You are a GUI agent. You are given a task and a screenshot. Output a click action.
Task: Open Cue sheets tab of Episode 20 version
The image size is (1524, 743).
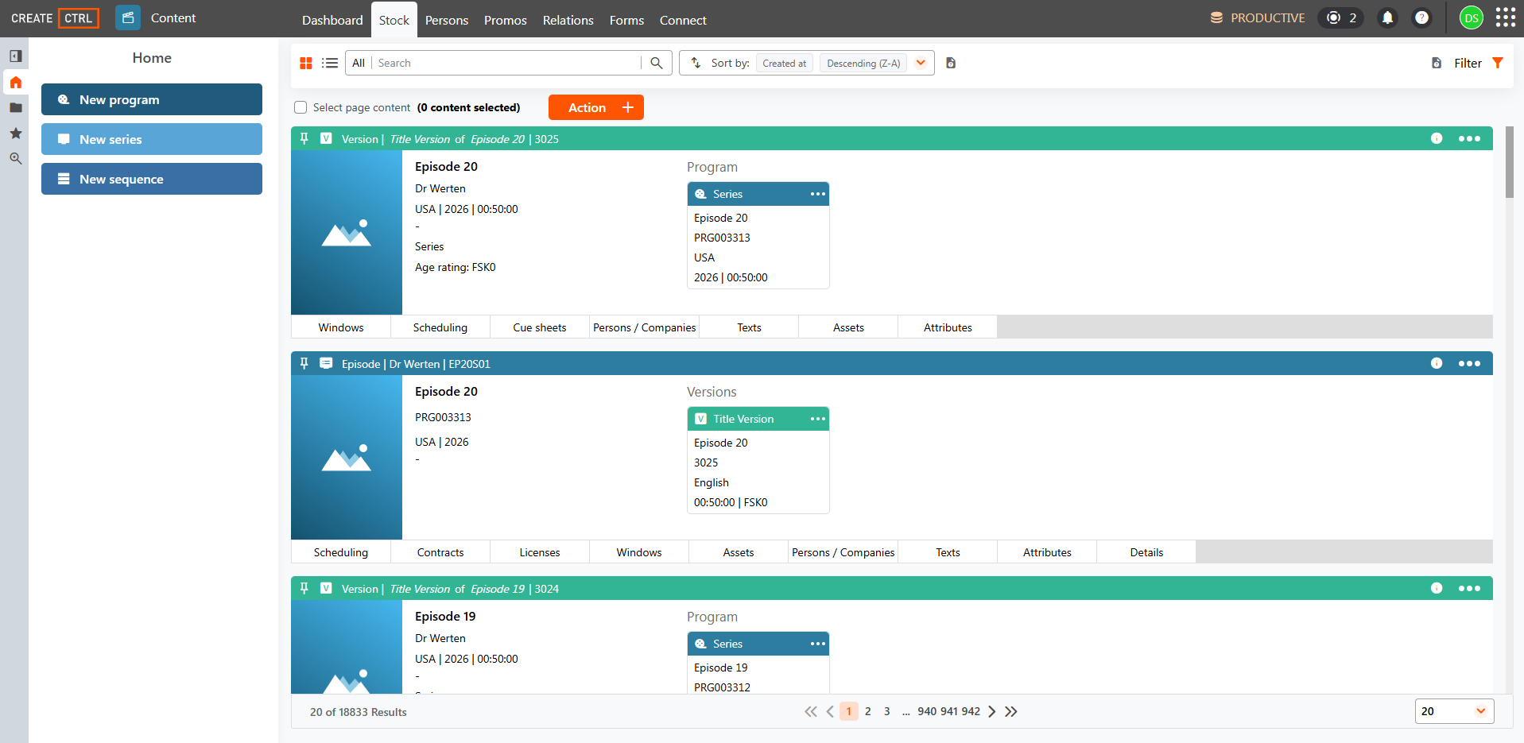pos(540,327)
